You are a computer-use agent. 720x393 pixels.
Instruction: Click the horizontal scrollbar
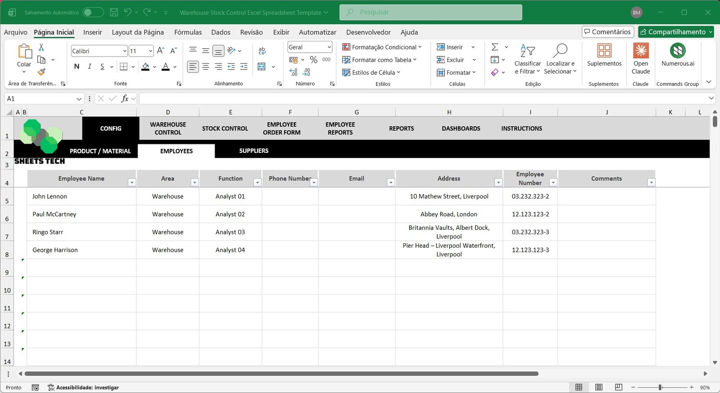click(x=282, y=374)
